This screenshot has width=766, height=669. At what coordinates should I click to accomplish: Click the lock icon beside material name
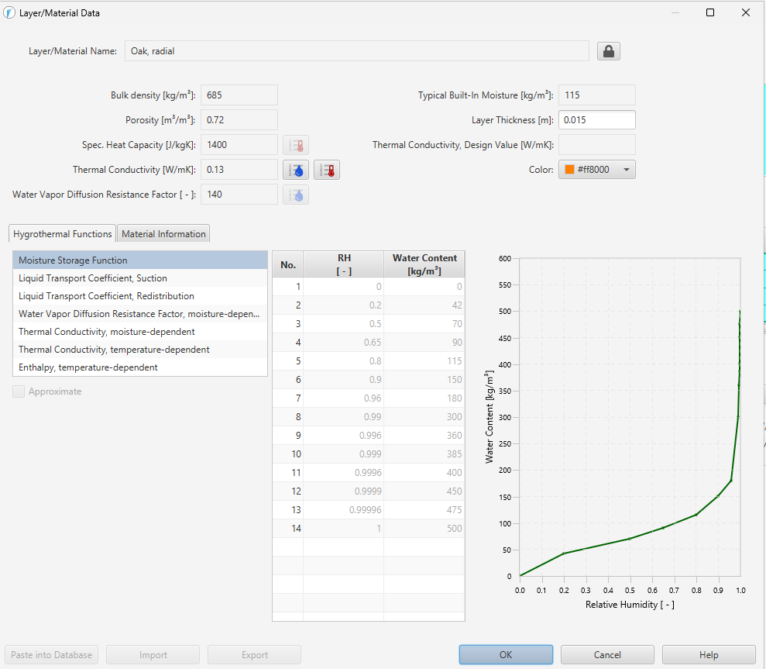pyautogui.click(x=608, y=51)
